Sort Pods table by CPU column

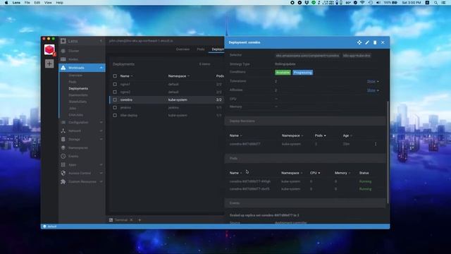(315, 173)
